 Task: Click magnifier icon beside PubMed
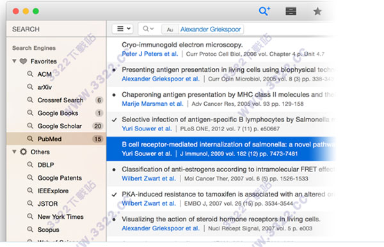click(x=30, y=139)
